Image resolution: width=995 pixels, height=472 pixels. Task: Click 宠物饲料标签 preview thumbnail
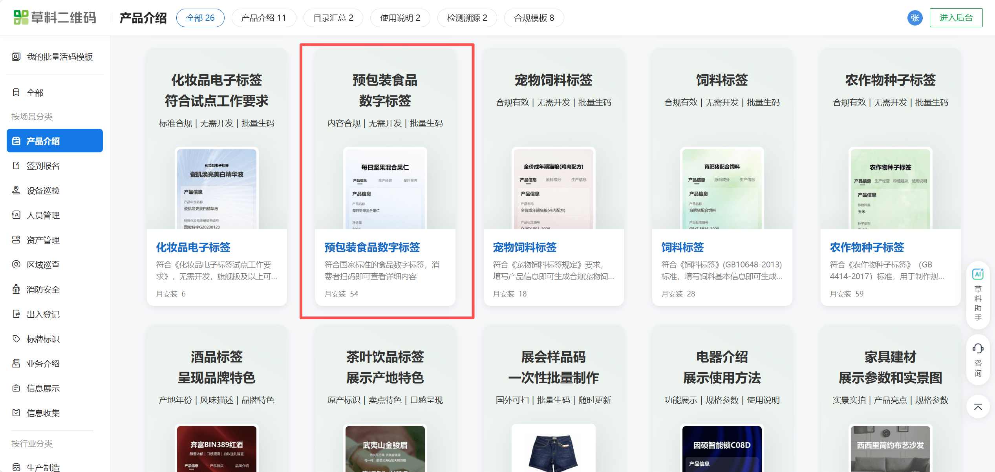553,188
